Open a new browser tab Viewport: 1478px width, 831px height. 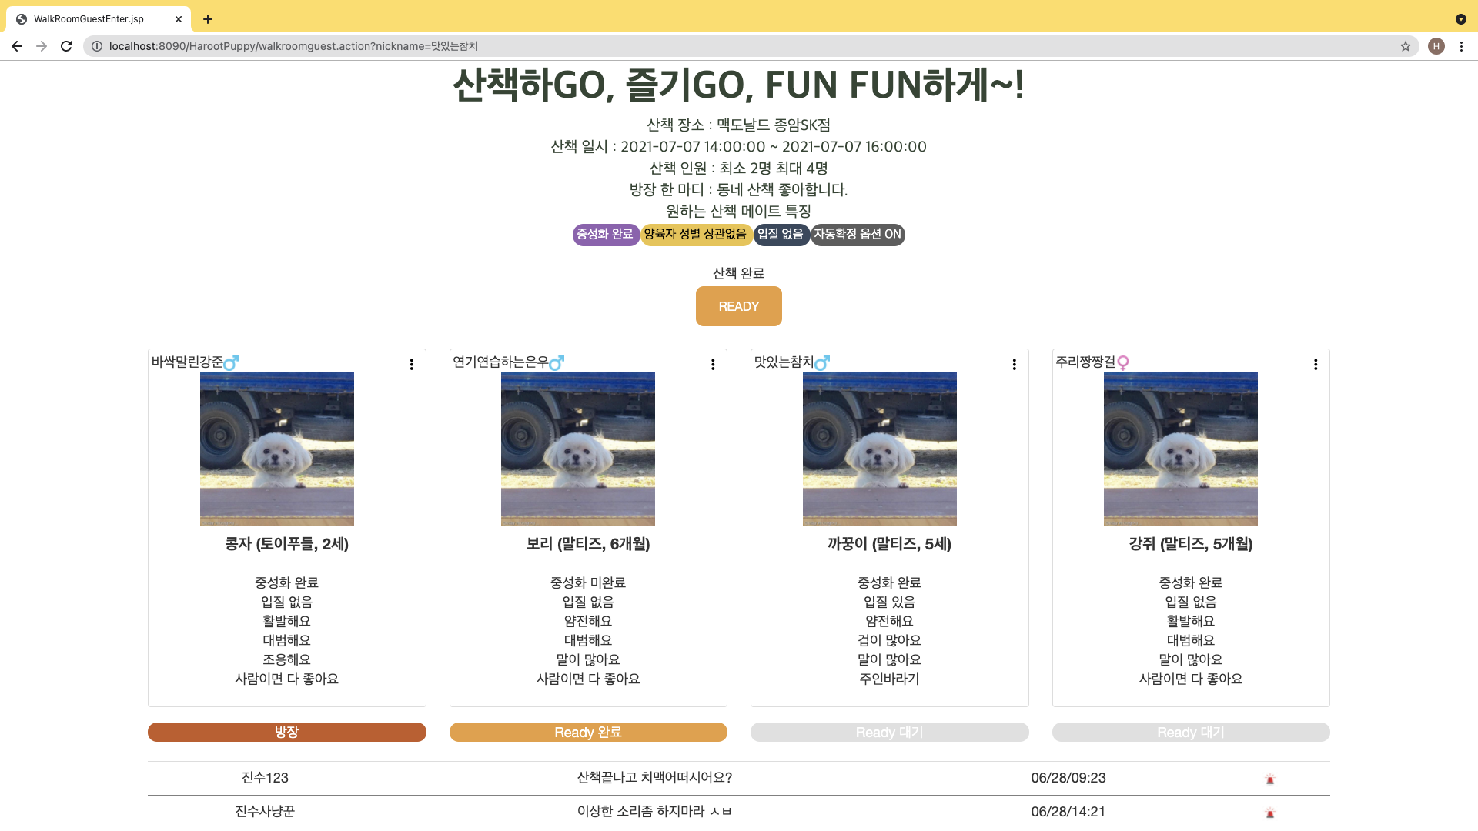(x=208, y=19)
